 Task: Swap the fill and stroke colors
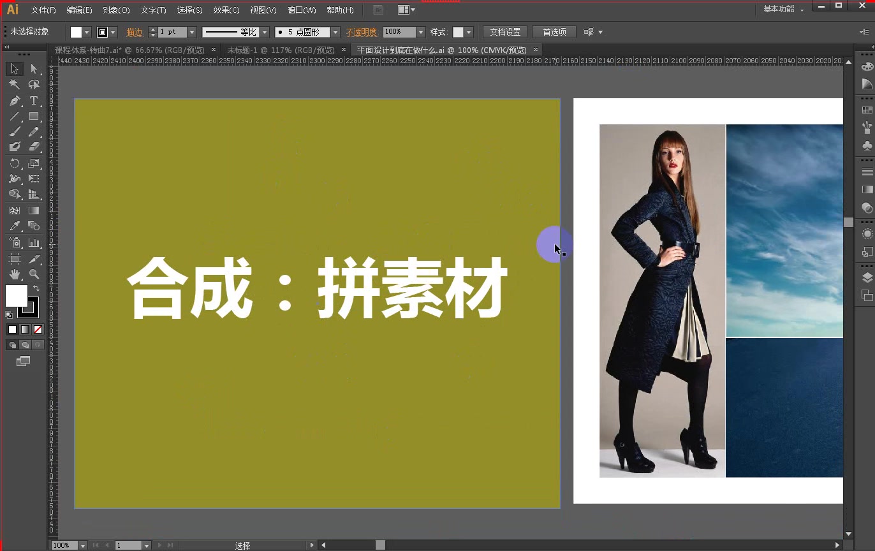(37, 288)
